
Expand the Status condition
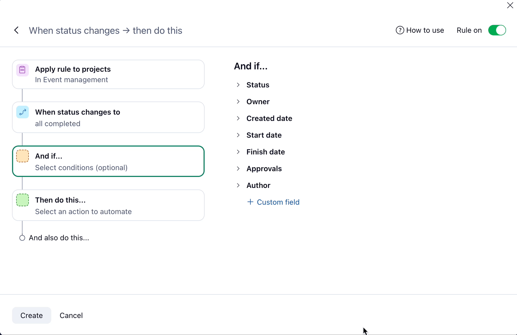238,85
